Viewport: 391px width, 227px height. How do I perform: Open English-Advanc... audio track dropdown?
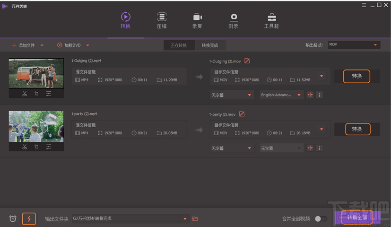[281, 95]
